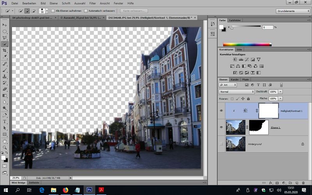Viewport: 312px width, 195px height.
Task: Enable 'Alle Ebenen aufnehmen' checkbox
Action: (53, 11)
